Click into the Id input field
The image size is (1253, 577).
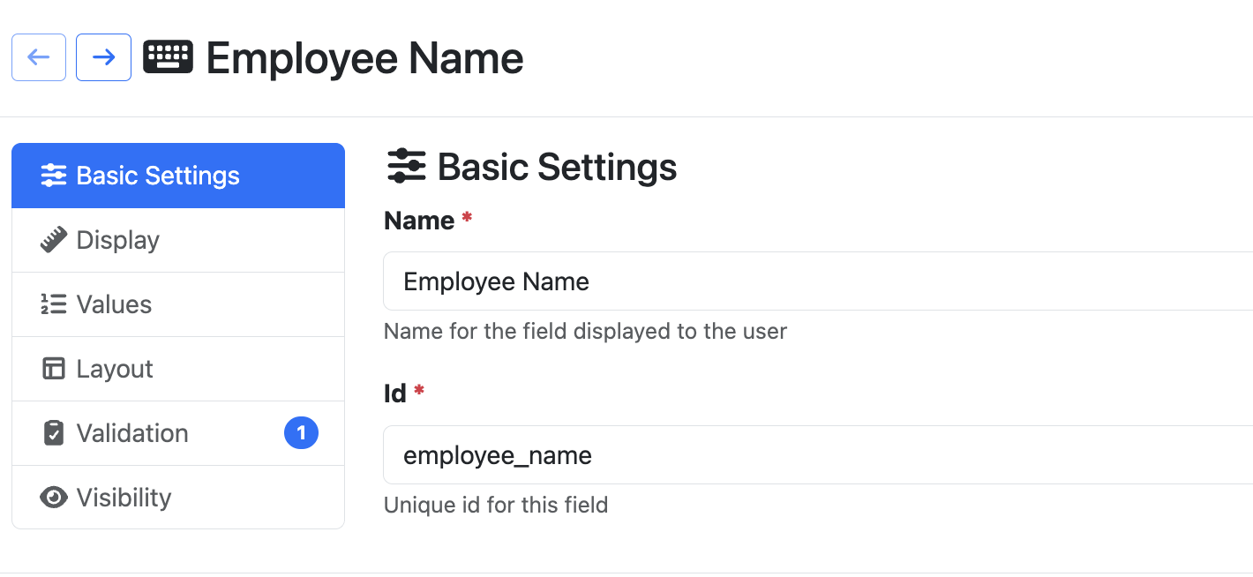(818, 455)
